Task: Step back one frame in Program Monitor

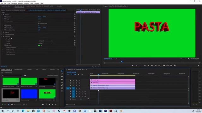Action: point(148,66)
